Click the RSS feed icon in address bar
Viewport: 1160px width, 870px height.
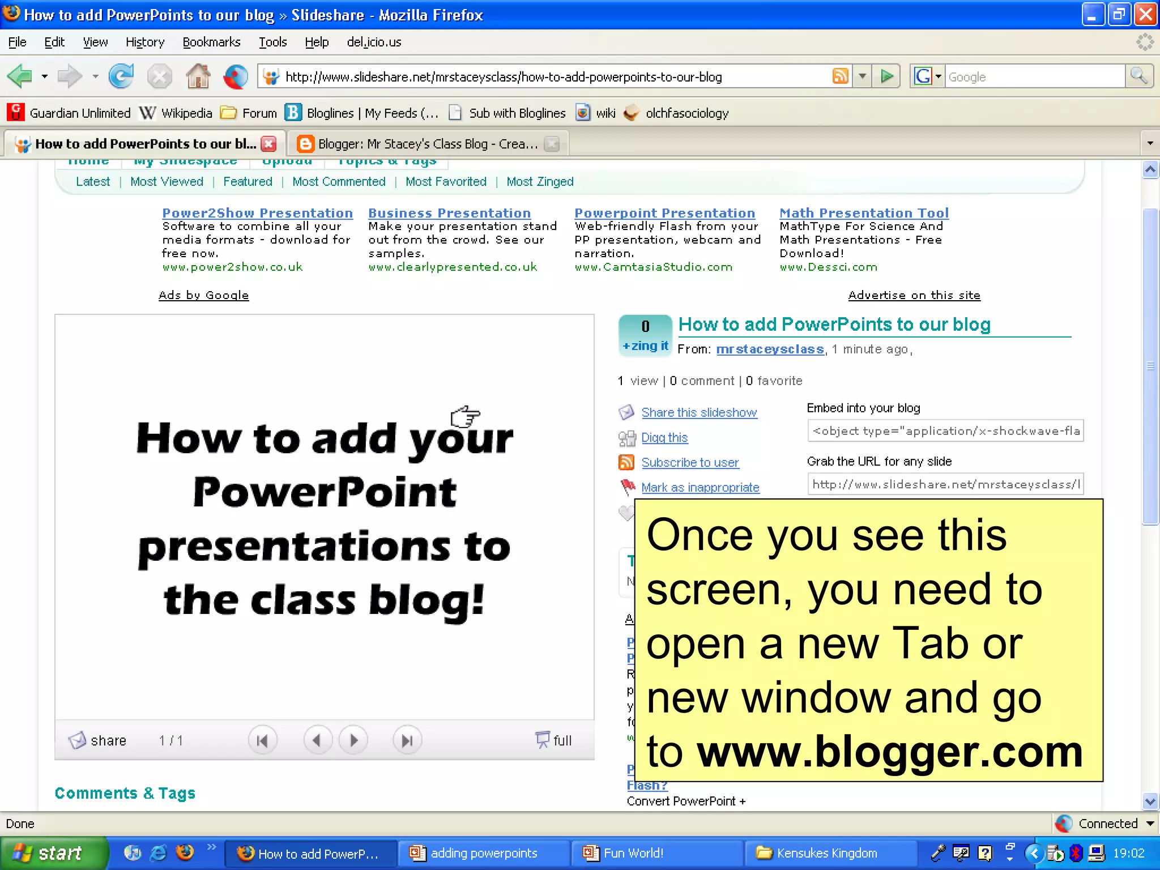click(x=841, y=76)
